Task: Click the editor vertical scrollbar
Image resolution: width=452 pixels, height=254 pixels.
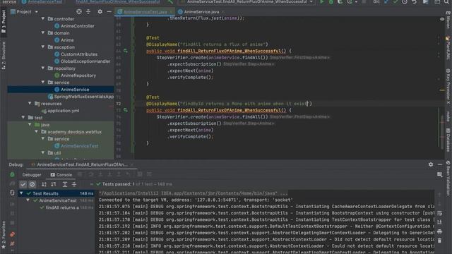Action: [443, 133]
